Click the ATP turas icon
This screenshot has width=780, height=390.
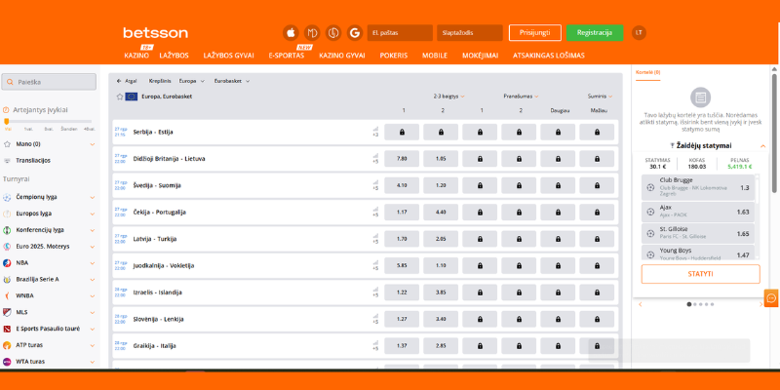click(x=7, y=345)
